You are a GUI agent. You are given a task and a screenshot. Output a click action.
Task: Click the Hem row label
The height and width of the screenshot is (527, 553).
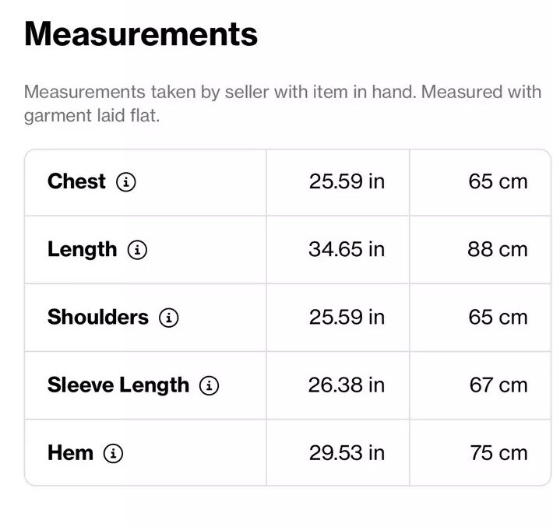pyautogui.click(x=70, y=452)
